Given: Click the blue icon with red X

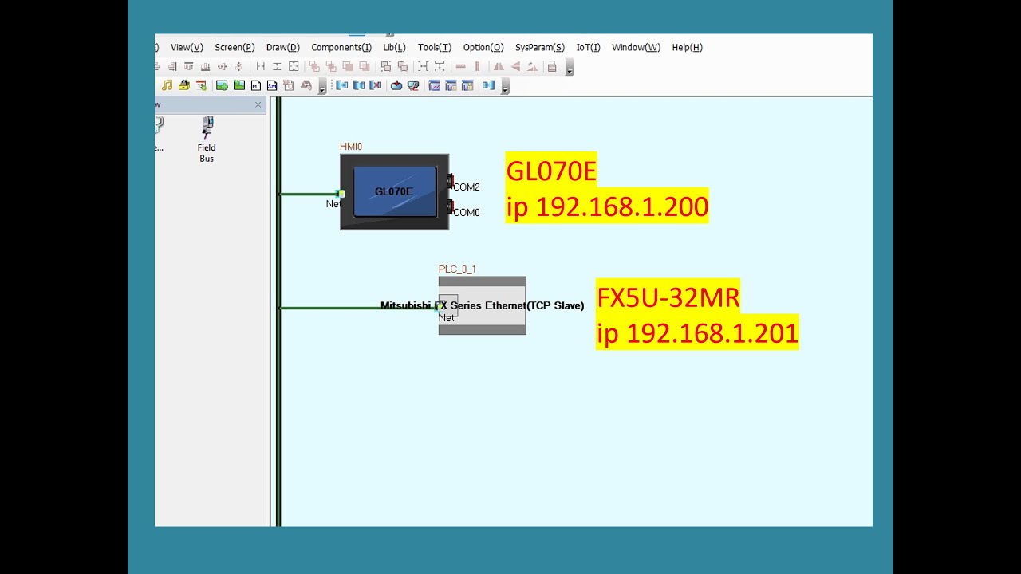Looking at the screenshot, I should coord(376,85).
